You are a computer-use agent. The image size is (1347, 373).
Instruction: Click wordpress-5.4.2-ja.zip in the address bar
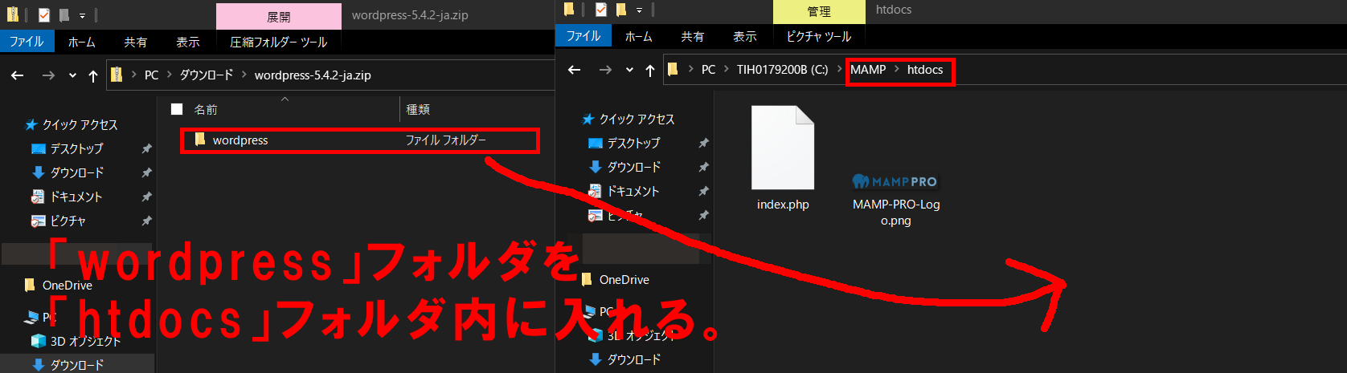point(313,75)
